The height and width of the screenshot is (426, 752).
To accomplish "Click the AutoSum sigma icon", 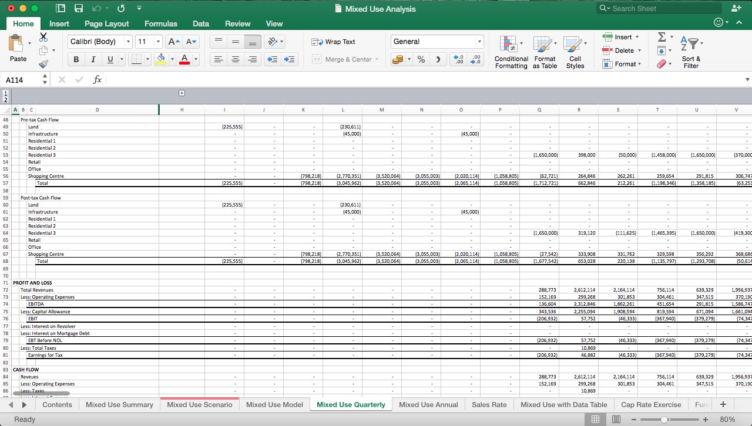I will coord(663,36).
